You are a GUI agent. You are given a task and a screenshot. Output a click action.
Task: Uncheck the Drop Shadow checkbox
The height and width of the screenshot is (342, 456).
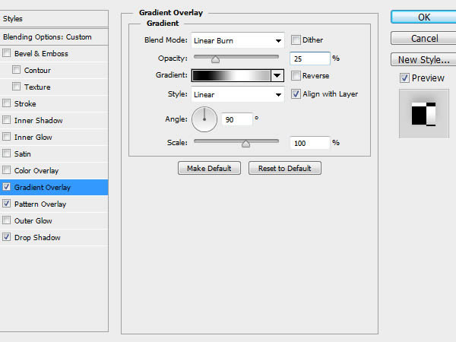coord(6,237)
